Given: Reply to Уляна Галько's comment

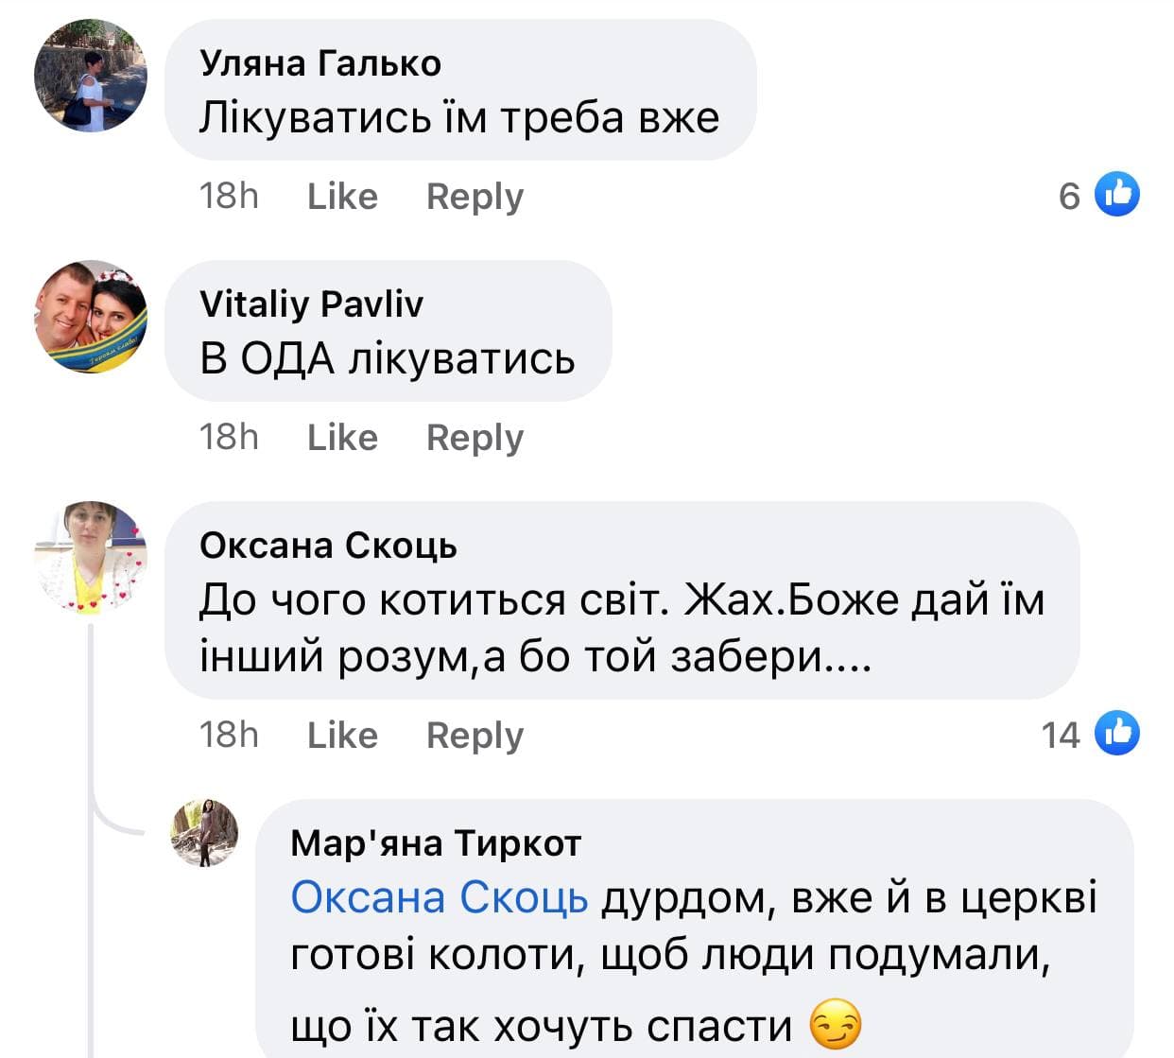Looking at the screenshot, I should 475,196.
